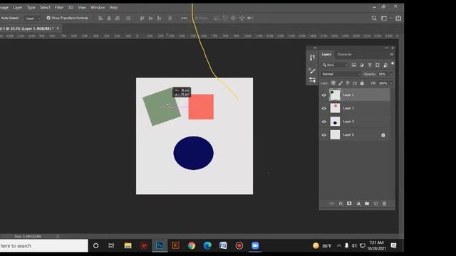Select the Layers tab
This screenshot has width=456, height=256.
pyautogui.click(x=326, y=54)
